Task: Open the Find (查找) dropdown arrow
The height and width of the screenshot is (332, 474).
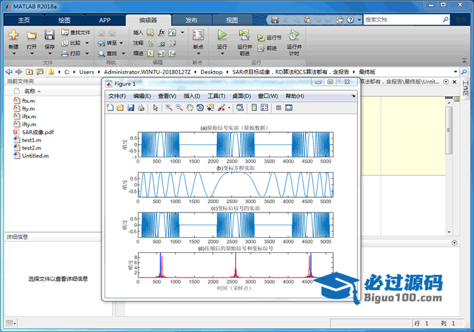Action: coord(123,54)
